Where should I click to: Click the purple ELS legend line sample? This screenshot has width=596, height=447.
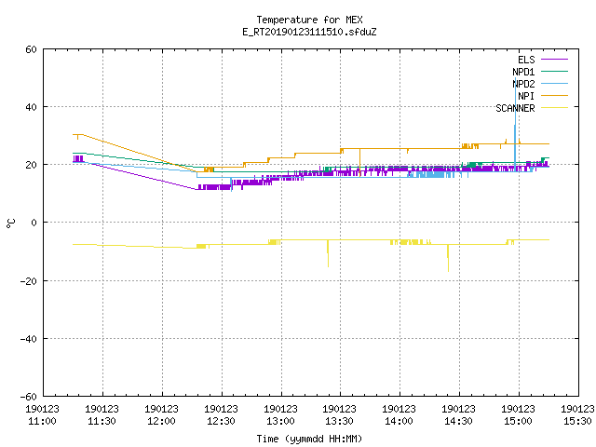point(555,60)
